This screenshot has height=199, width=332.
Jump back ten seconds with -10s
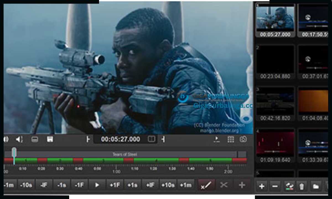[26, 185]
